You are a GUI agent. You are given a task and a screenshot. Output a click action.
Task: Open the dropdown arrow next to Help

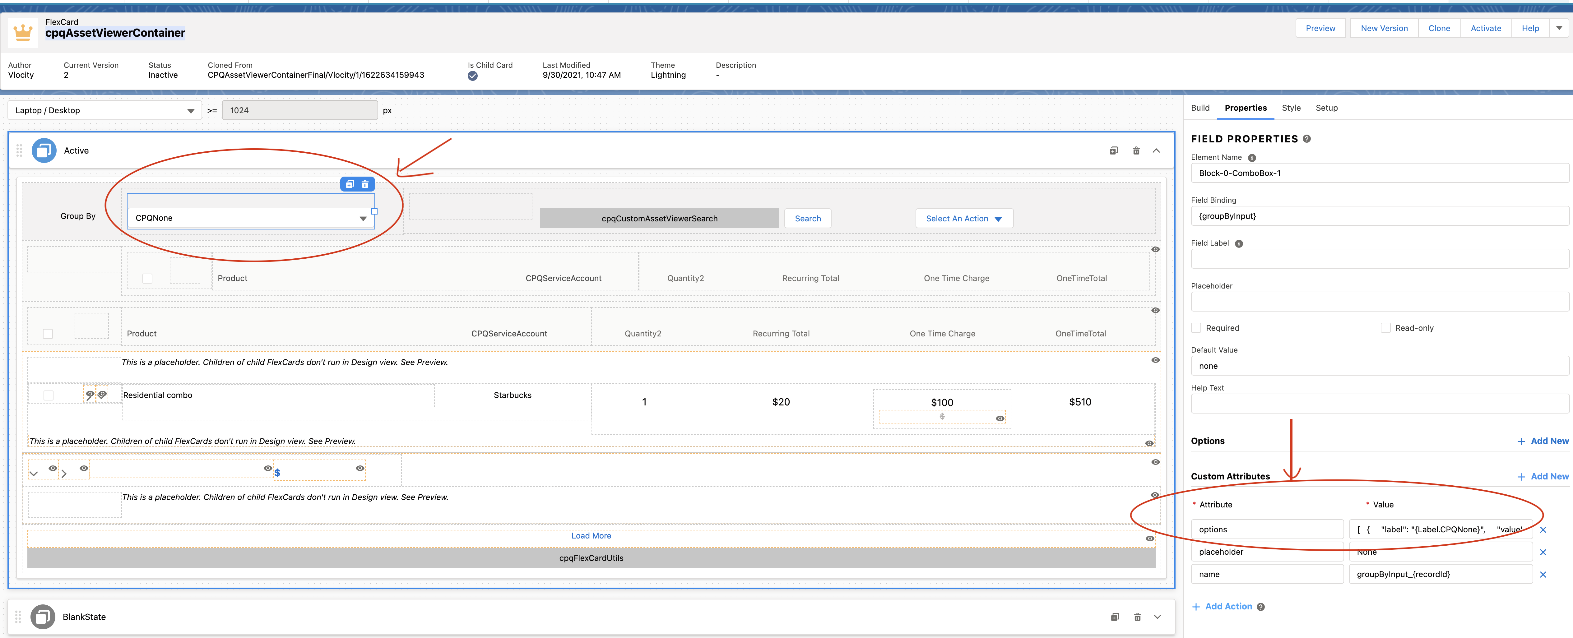(1559, 28)
